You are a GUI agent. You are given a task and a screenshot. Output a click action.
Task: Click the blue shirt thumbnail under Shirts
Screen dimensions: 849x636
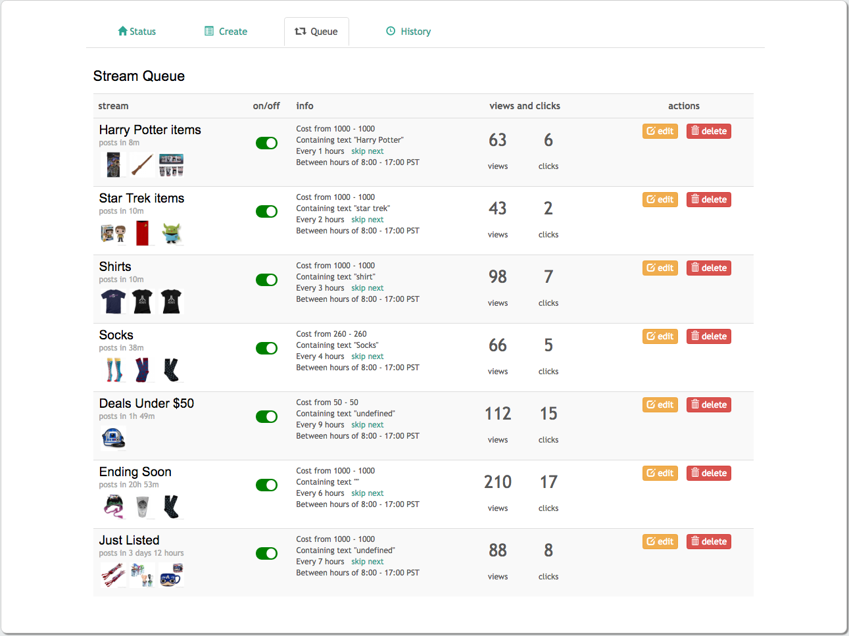point(113,301)
